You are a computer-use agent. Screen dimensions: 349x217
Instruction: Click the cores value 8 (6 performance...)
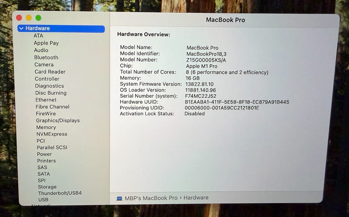pos(227,73)
